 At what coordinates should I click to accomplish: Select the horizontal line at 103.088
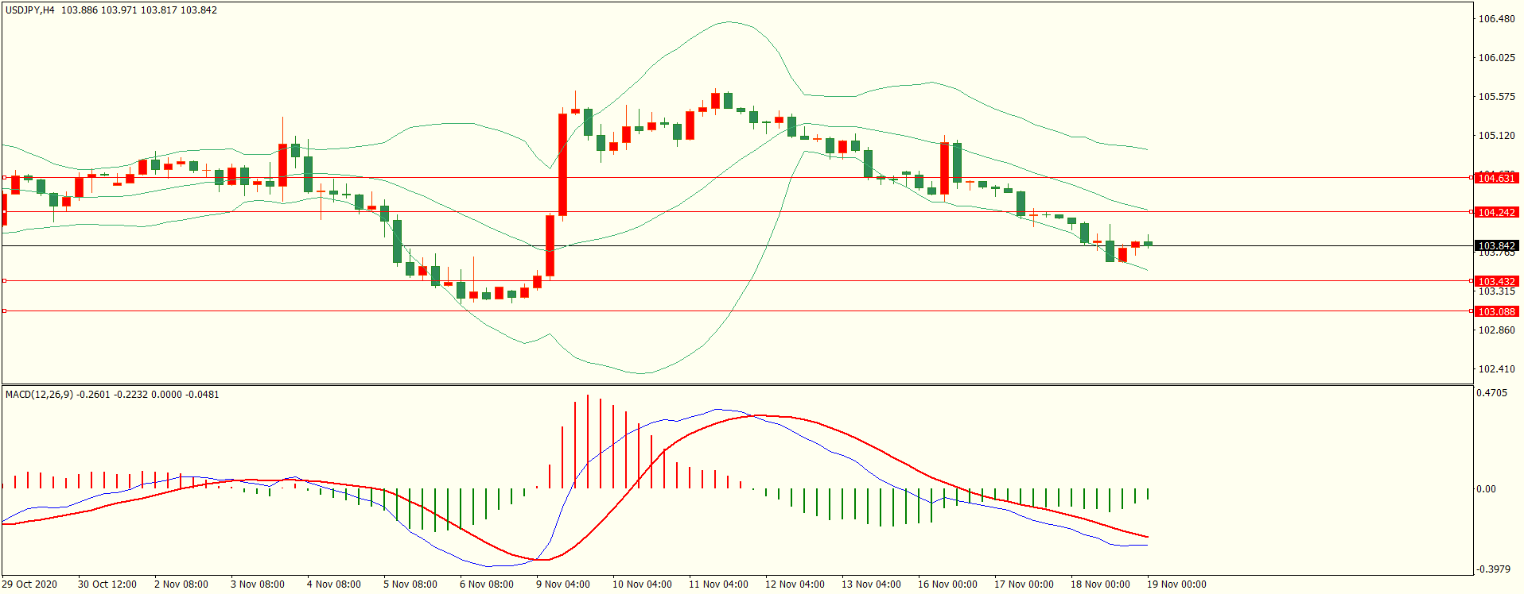[x=737, y=310]
